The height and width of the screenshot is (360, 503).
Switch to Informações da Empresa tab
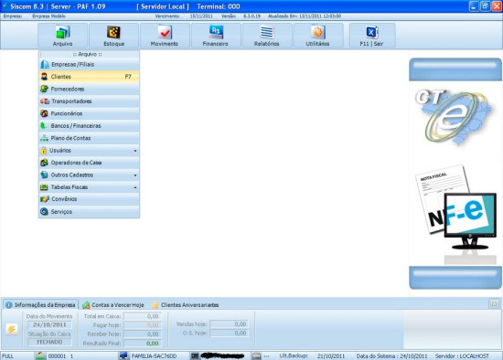point(40,305)
